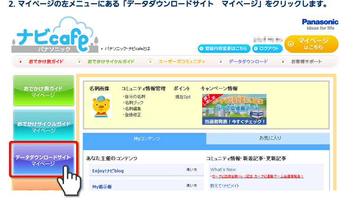Click あなた主催のコンテンツ heading

[x=112, y=158]
